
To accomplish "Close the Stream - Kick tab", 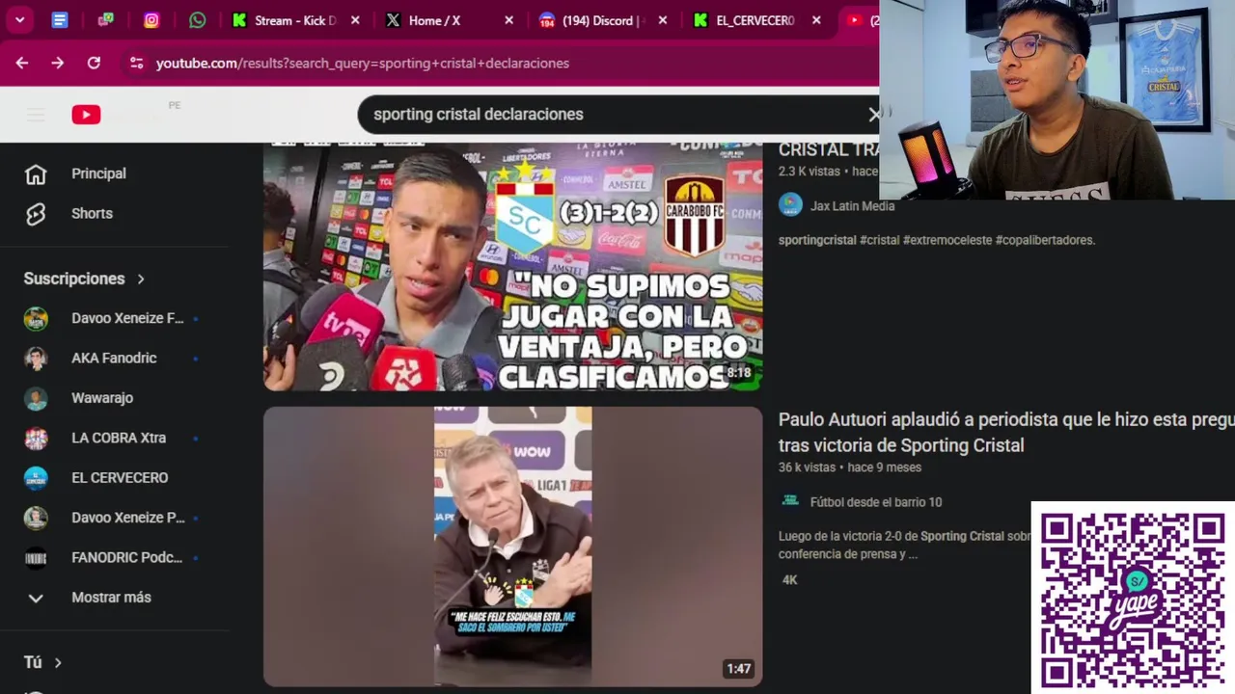I will (x=355, y=20).
